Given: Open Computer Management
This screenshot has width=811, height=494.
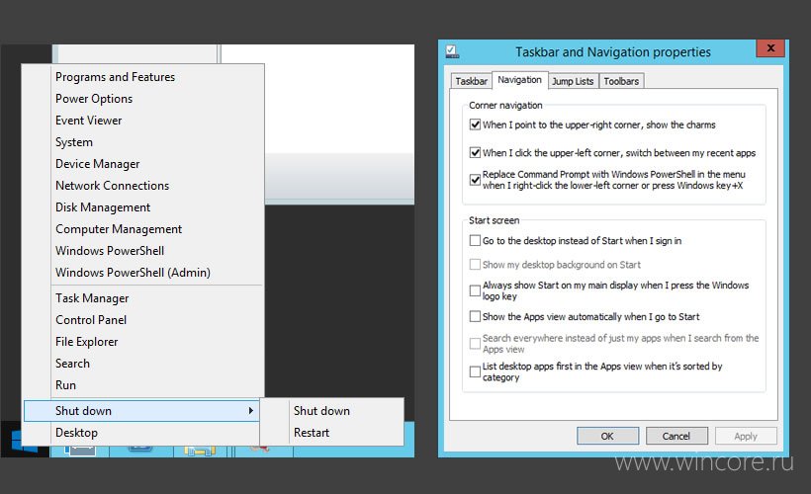Looking at the screenshot, I should click(x=141, y=229).
